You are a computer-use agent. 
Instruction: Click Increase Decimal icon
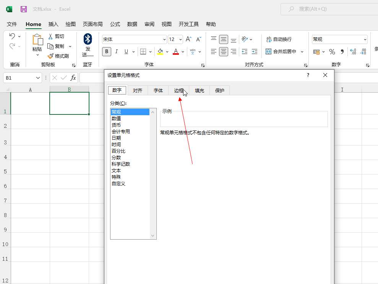(x=353, y=52)
